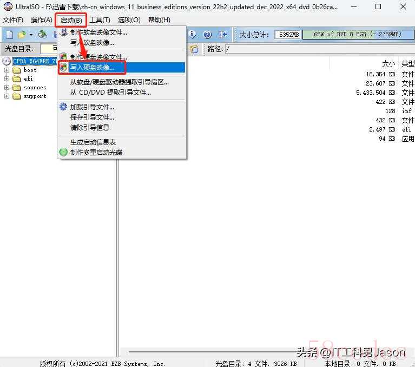Select the sources folder in tree
Image resolution: width=415 pixels, height=367 pixels.
click(35, 88)
